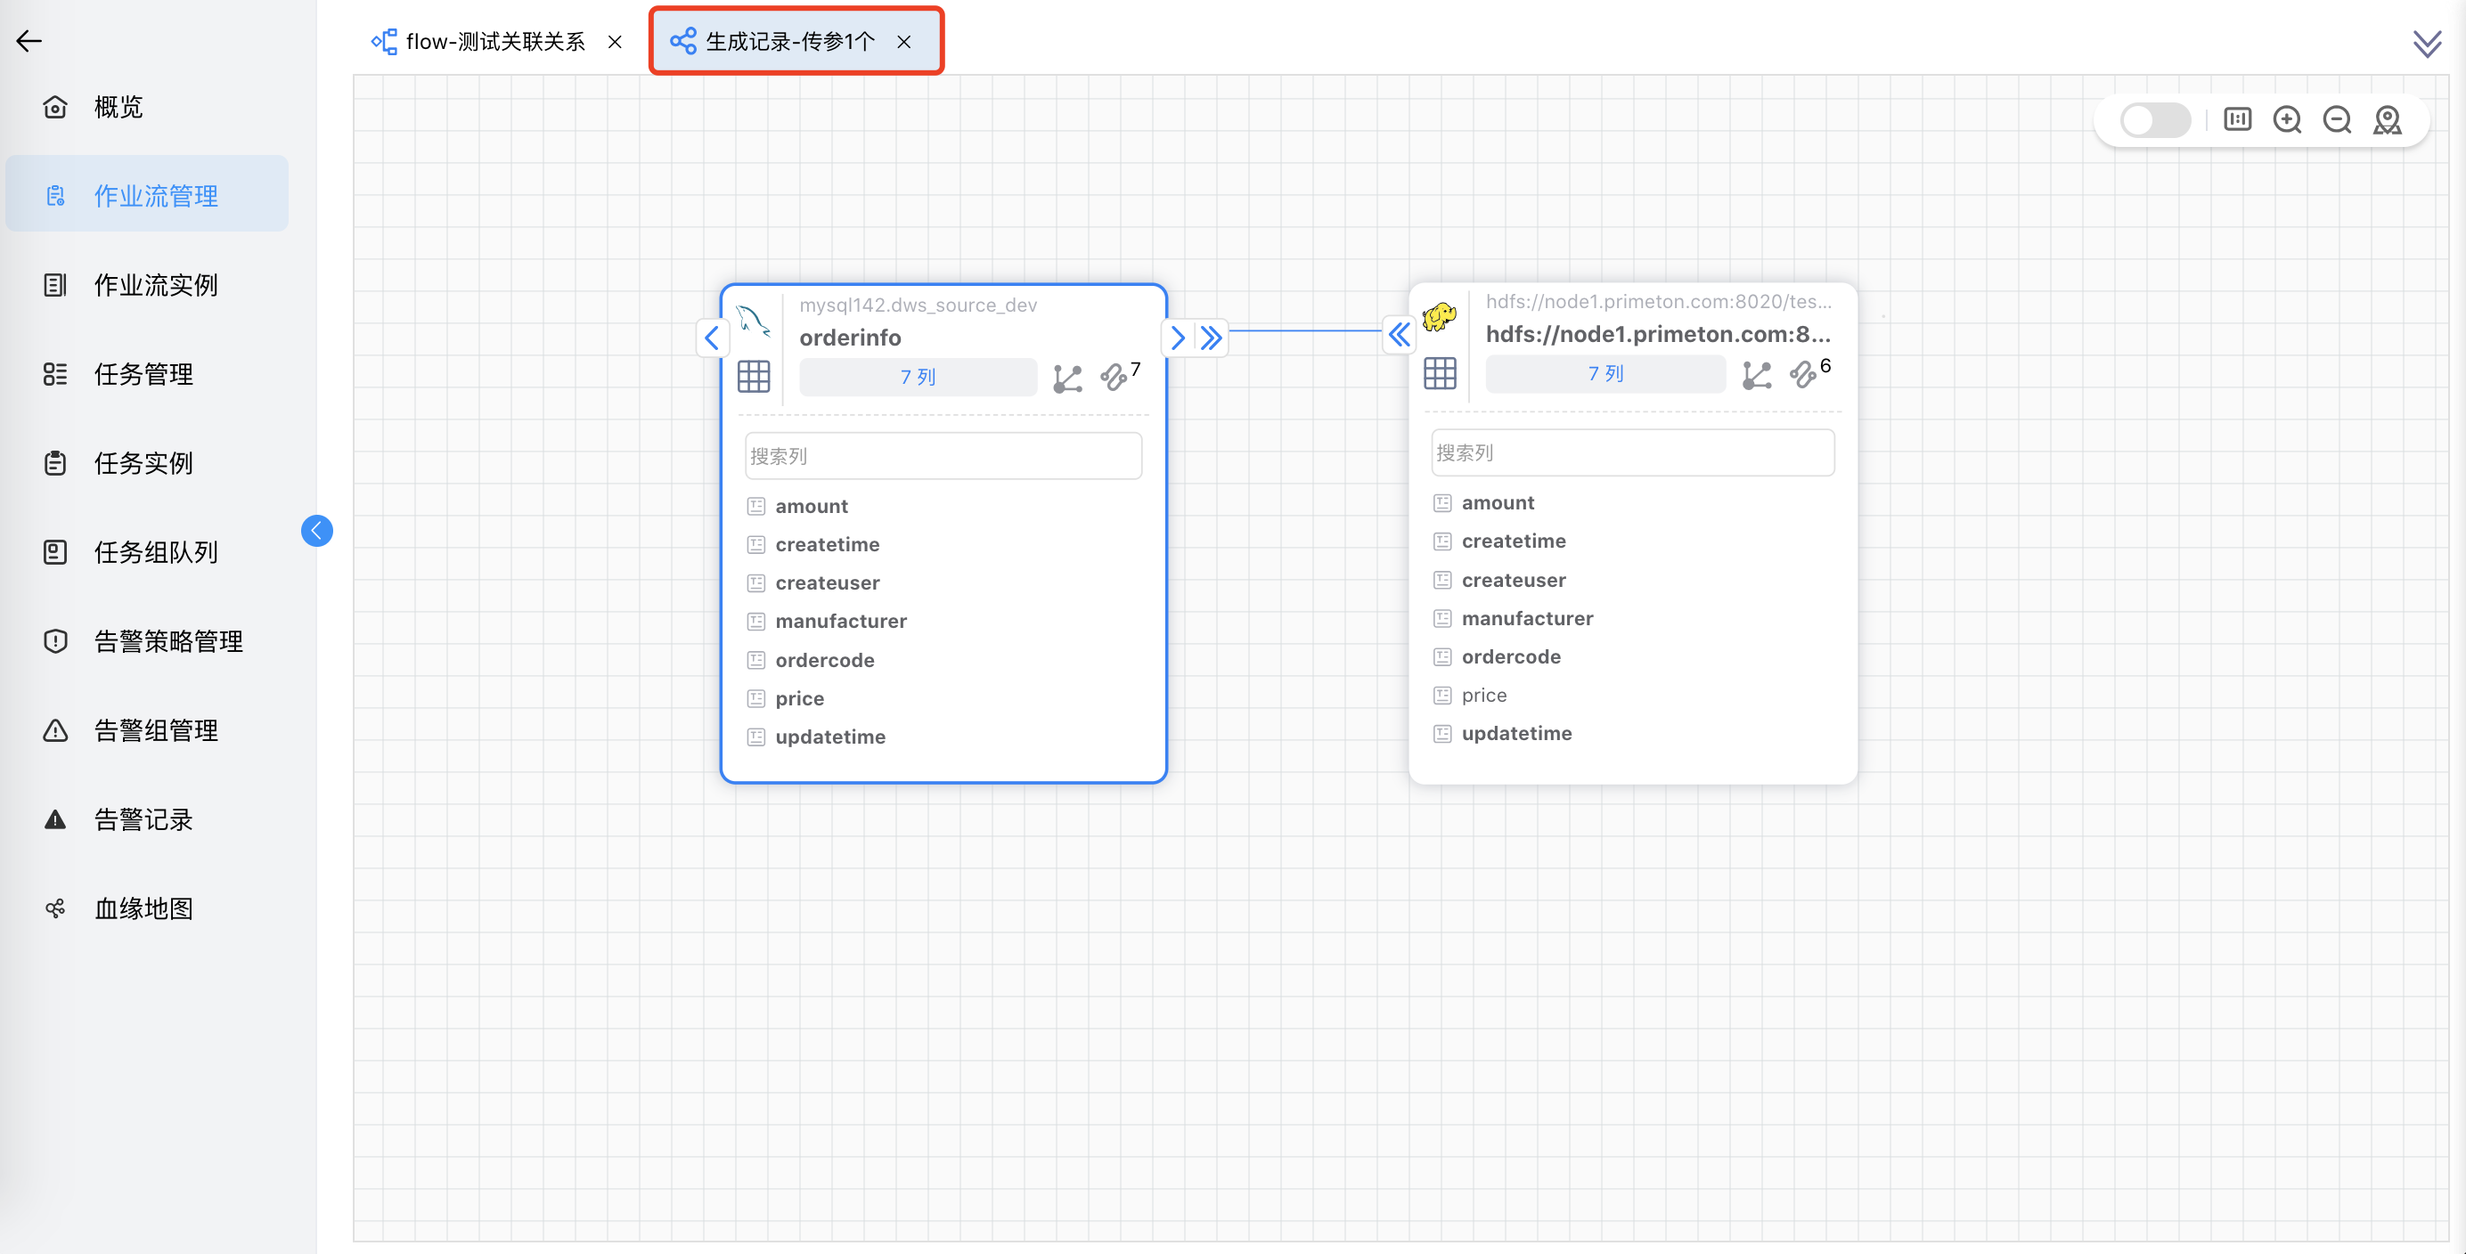2466x1254 pixels.
Task: Click the lineage branch icon on orderinfo
Action: pos(1066,379)
